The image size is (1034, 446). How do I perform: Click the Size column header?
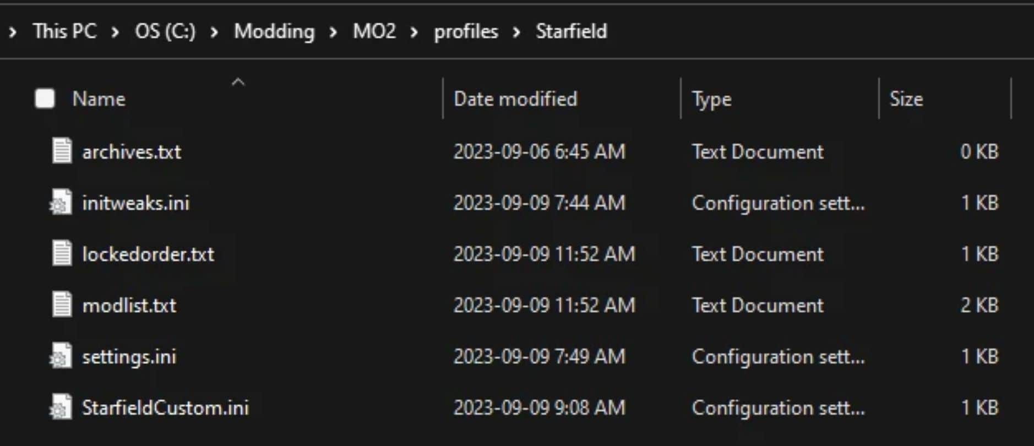[x=906, y=99]
